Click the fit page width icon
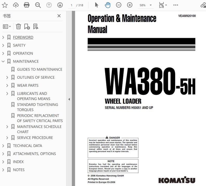Viewport: 206px width, 186px height. [x=161, y=5]
